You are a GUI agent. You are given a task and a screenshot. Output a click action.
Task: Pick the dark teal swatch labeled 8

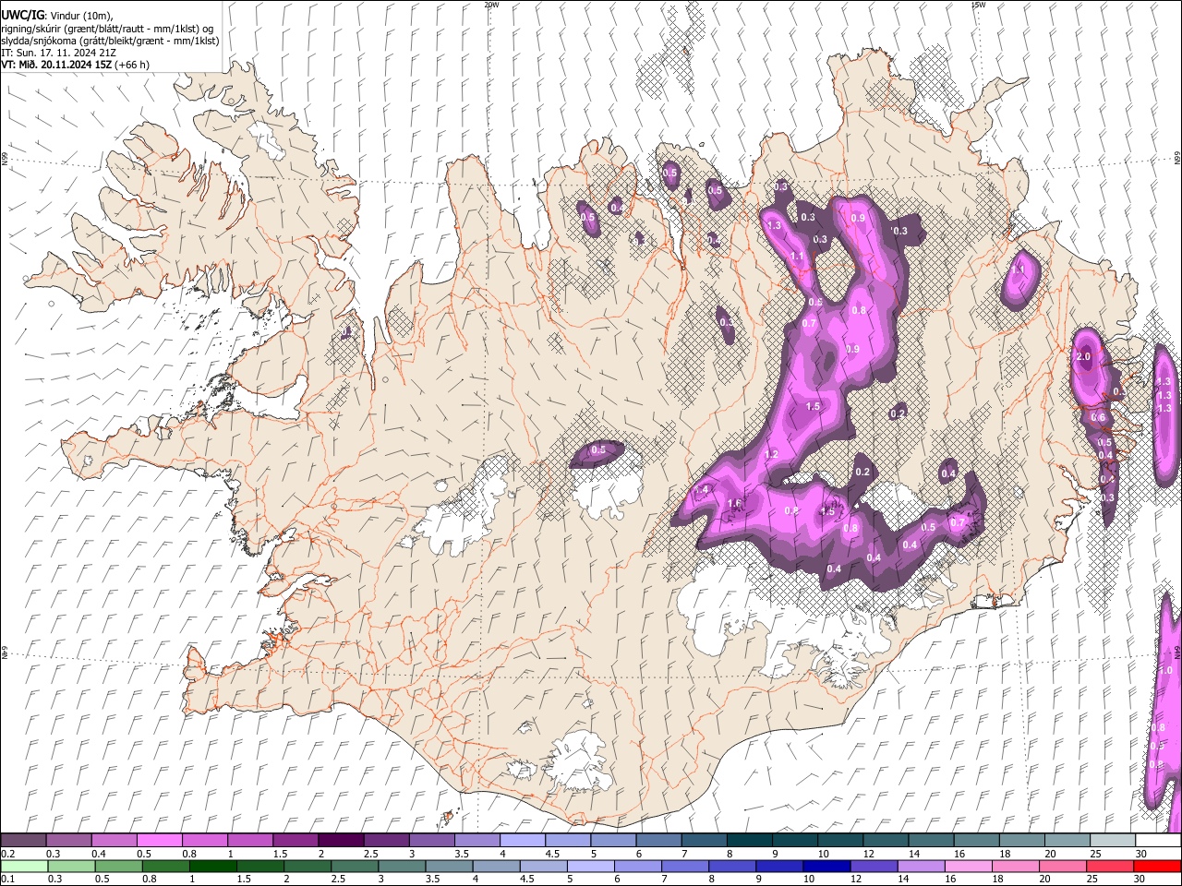(x=749, y=841)
